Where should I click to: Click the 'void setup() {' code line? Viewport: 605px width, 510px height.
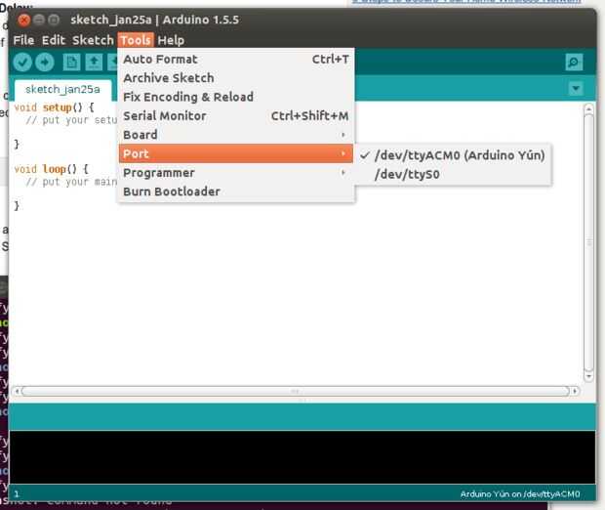(54, 107)
